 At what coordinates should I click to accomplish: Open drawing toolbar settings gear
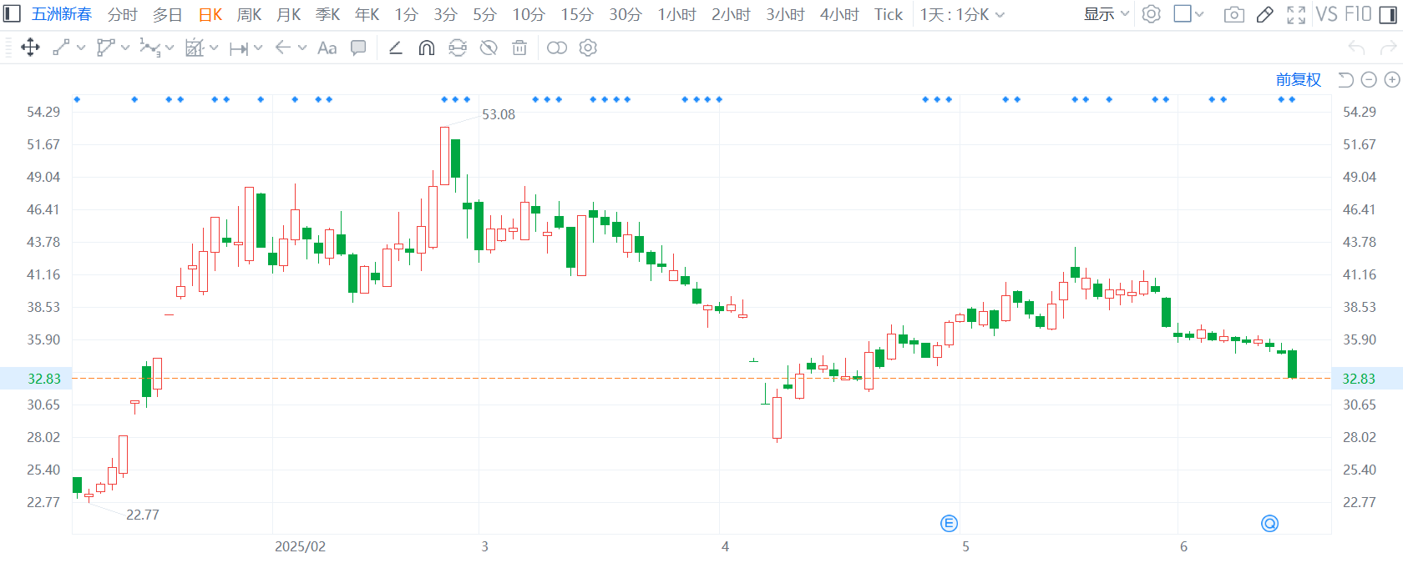coord(588,48)
